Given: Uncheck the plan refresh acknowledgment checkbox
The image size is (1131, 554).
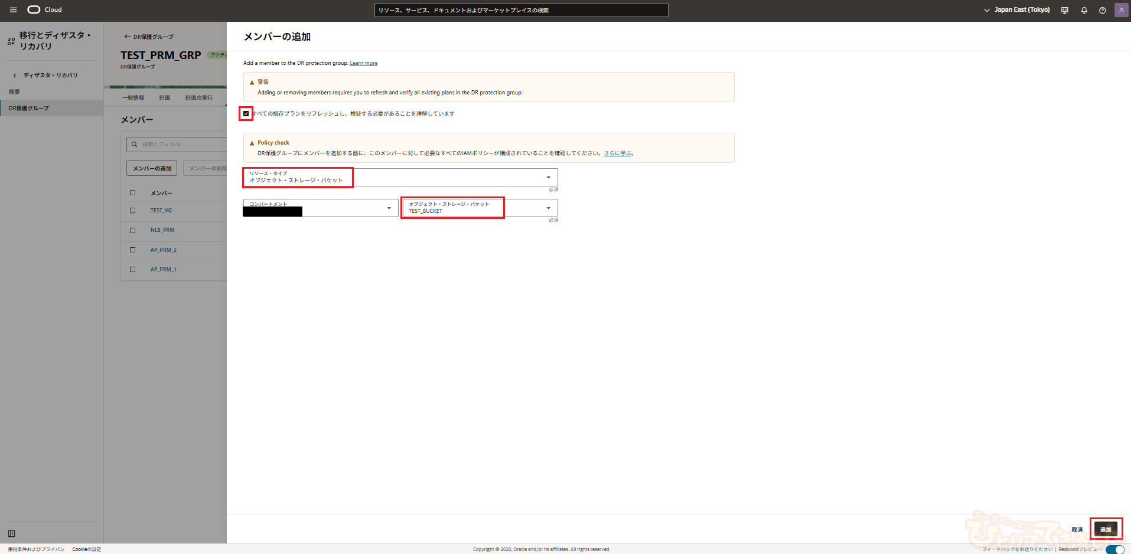Looking at the screenshot, I should click(246, 114).
